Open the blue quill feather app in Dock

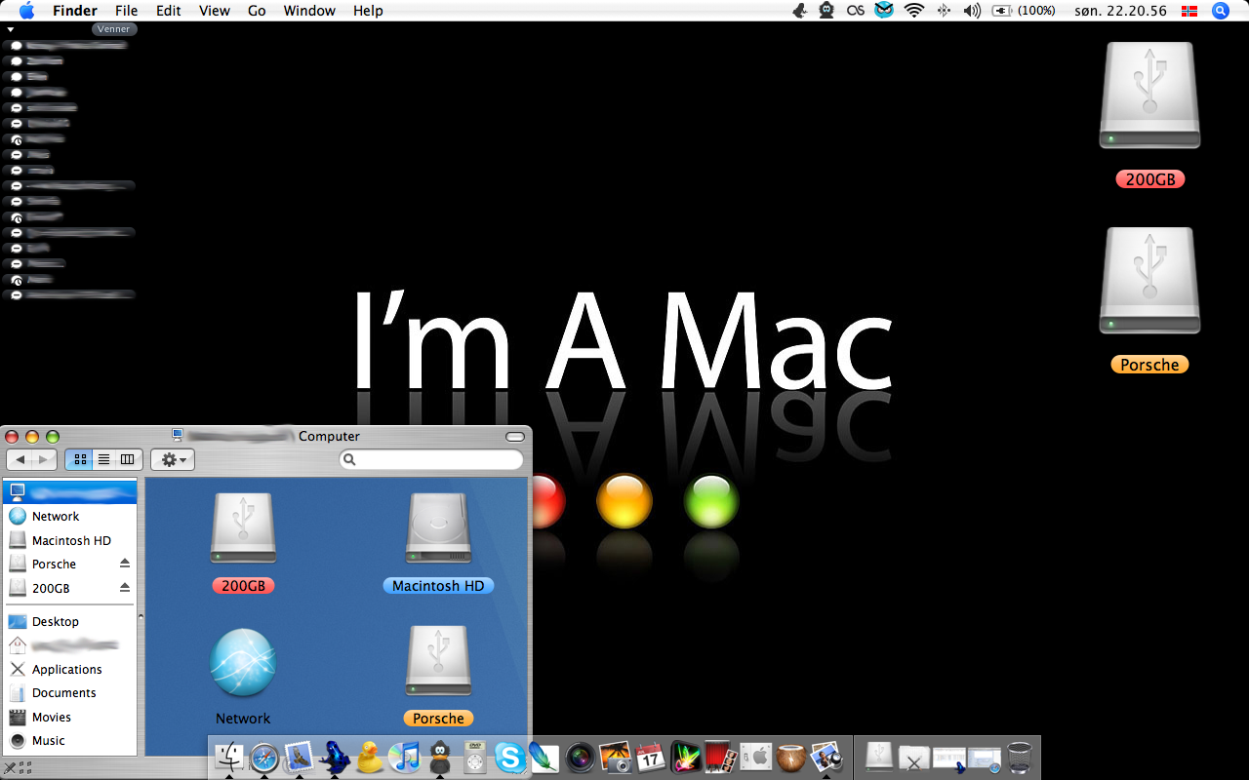coord(544,758)
